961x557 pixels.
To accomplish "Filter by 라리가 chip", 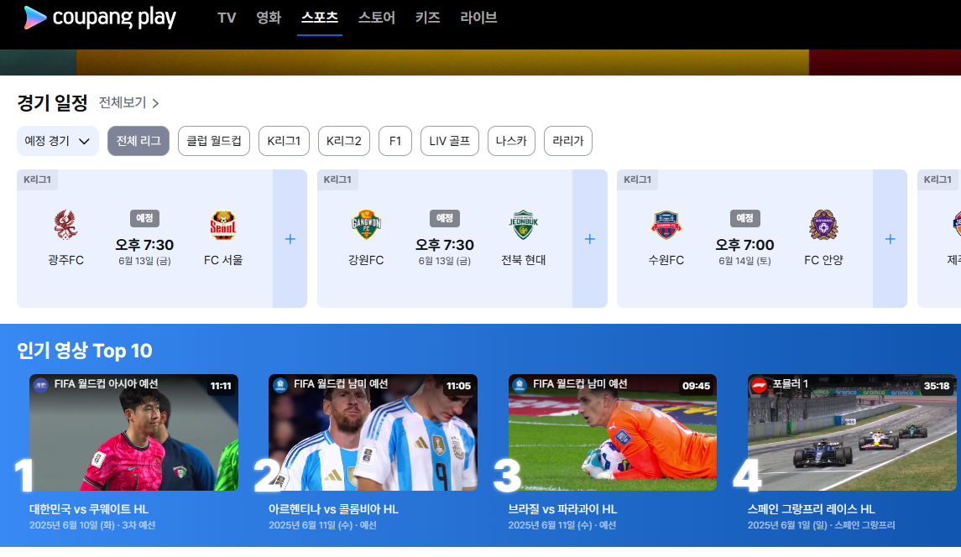I will coord(568,141).
